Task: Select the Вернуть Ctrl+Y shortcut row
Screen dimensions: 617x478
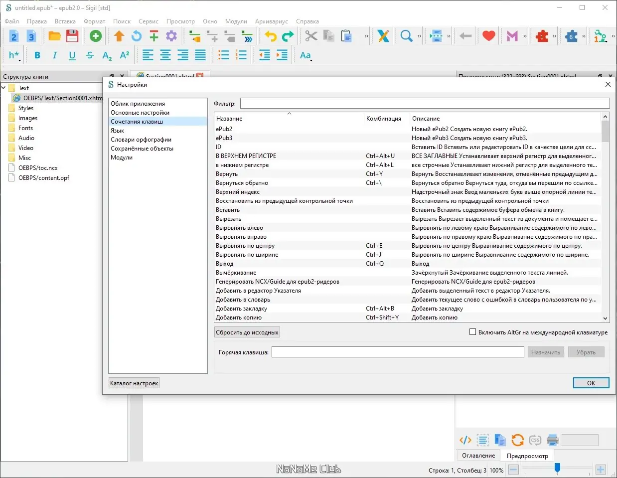Action: point(408,174)
